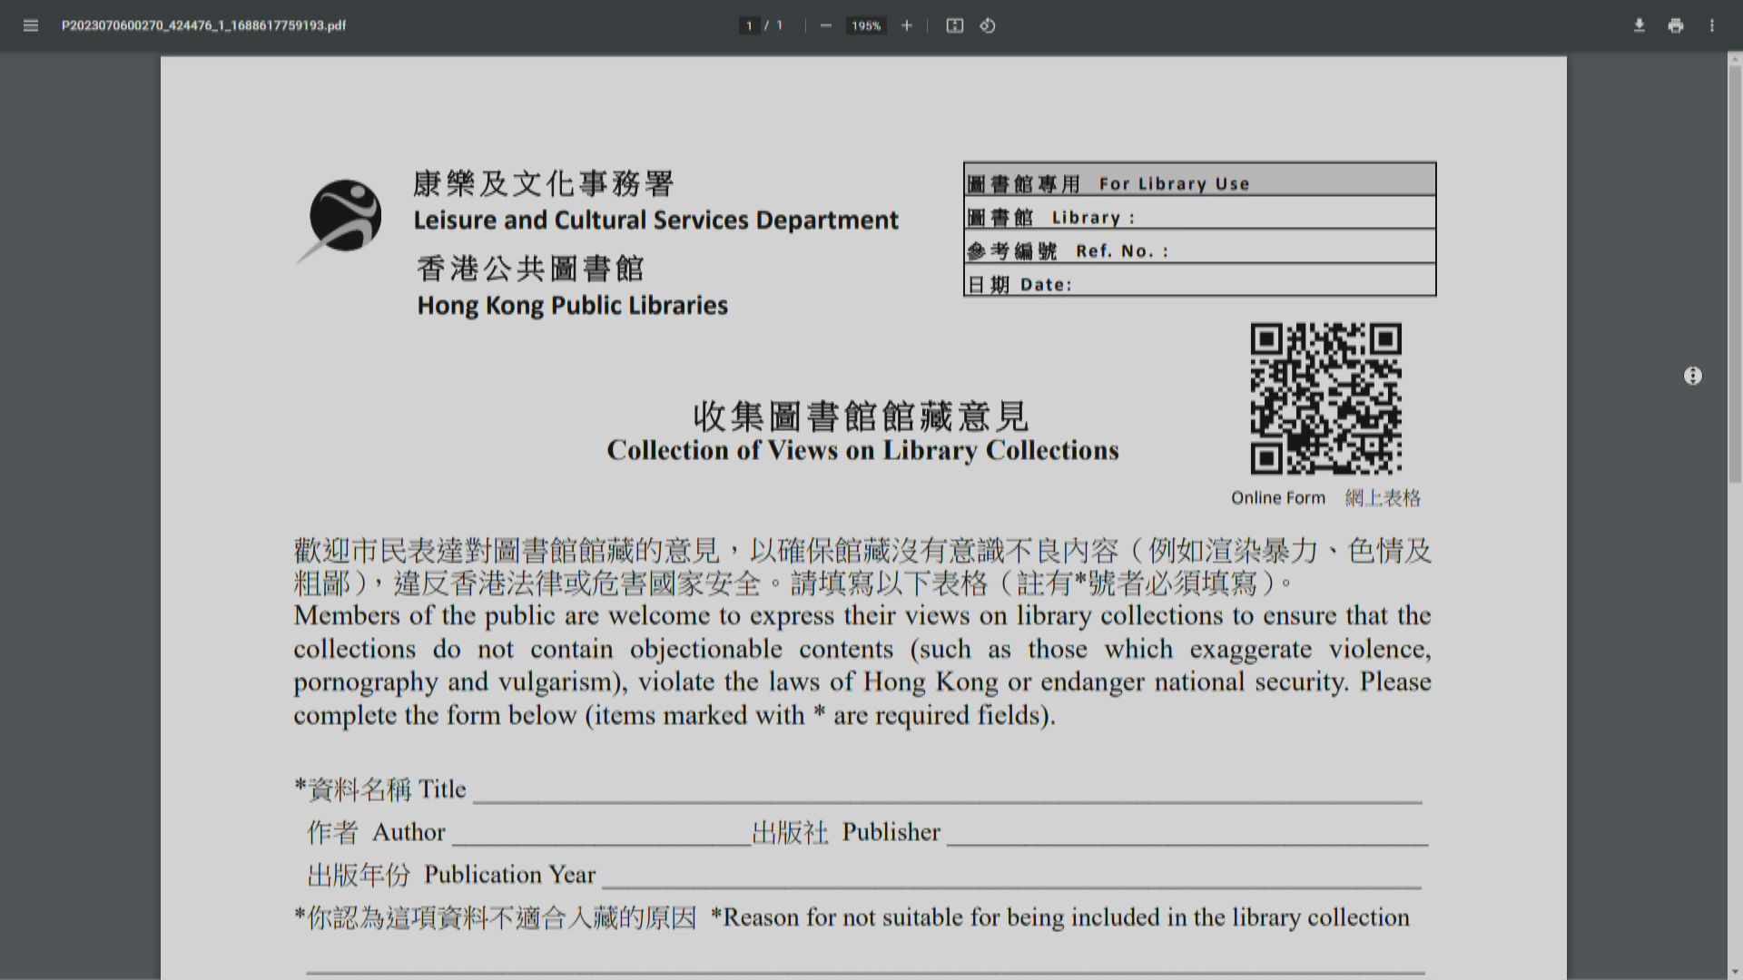Open the sidebar hamburger menu
Screen dimensions: 1743x980
coord(31,25)
